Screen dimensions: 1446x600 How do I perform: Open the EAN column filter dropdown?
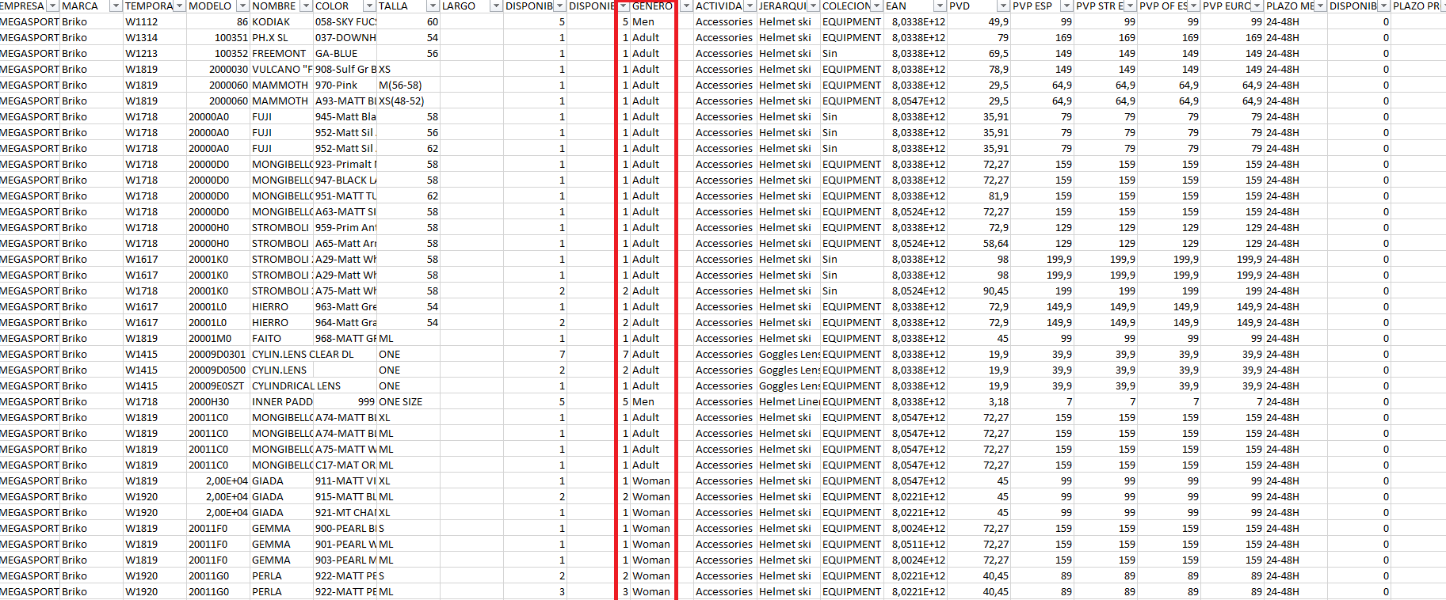940,6
